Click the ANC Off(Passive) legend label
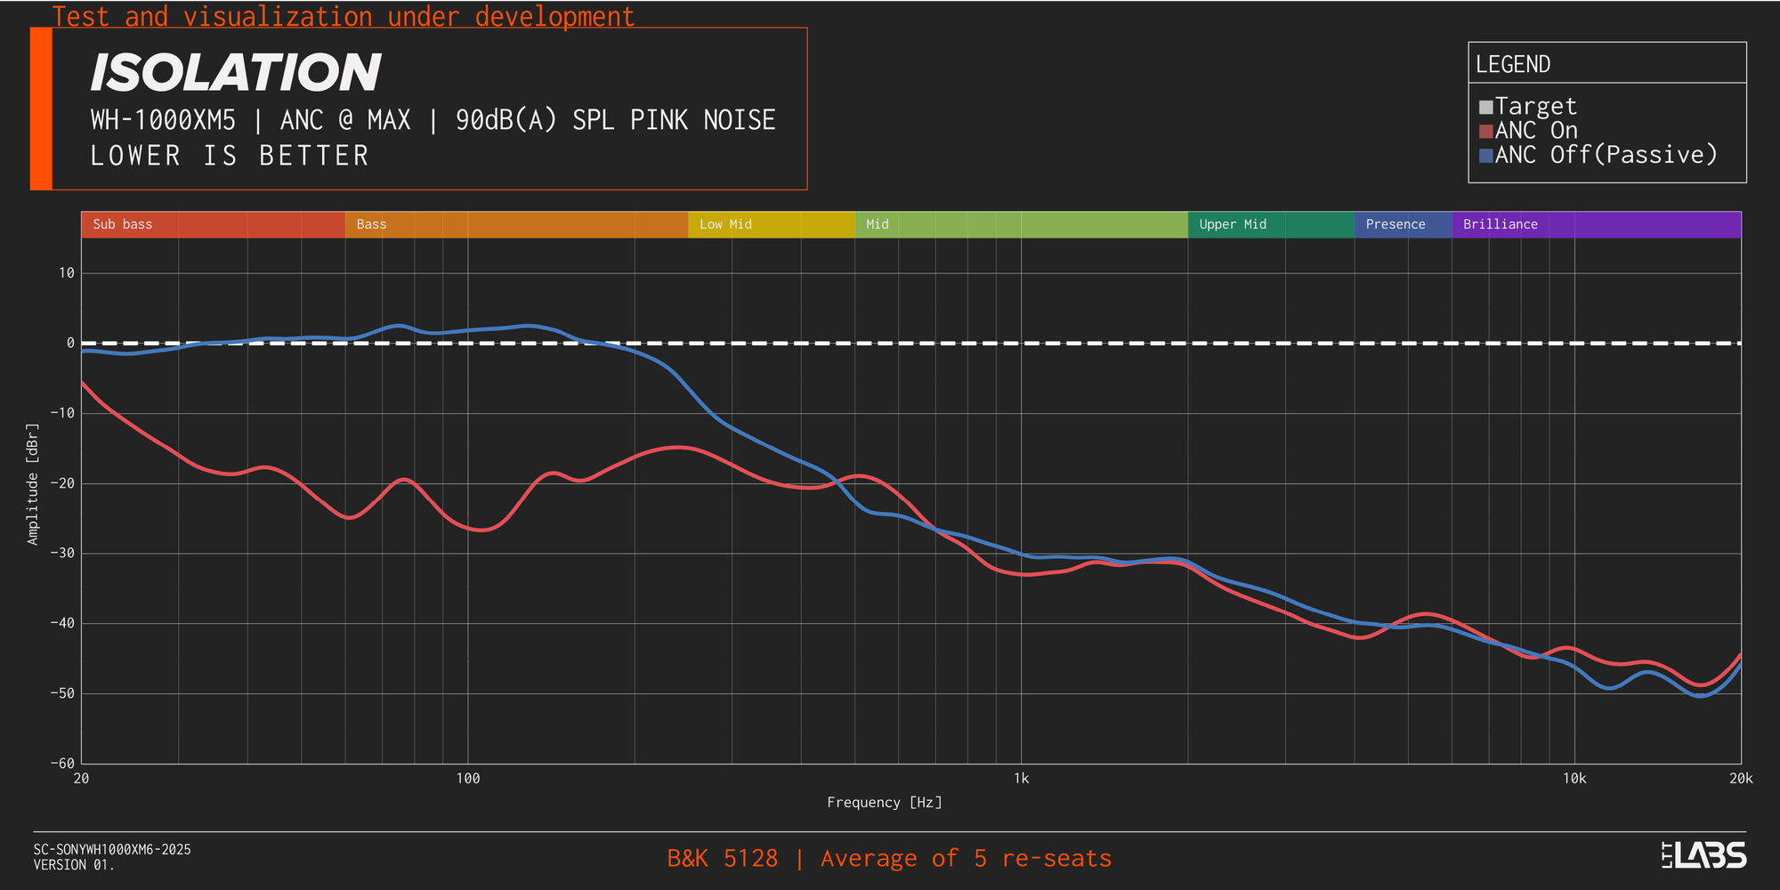The width and height of the screenshot is (1780, 890). pyautogui.click(x=1606, y=155)
